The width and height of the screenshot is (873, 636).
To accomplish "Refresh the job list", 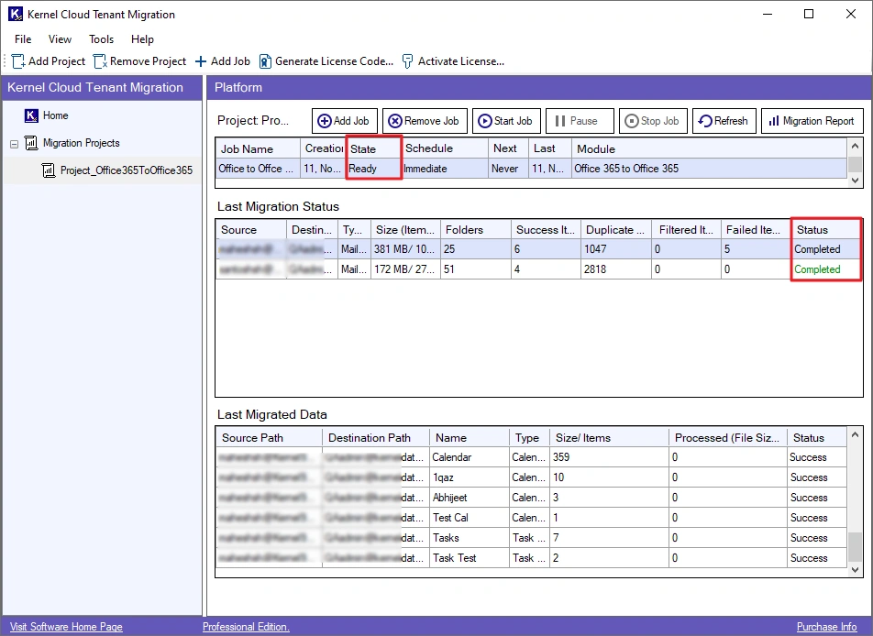I will (x=723, y=121).
